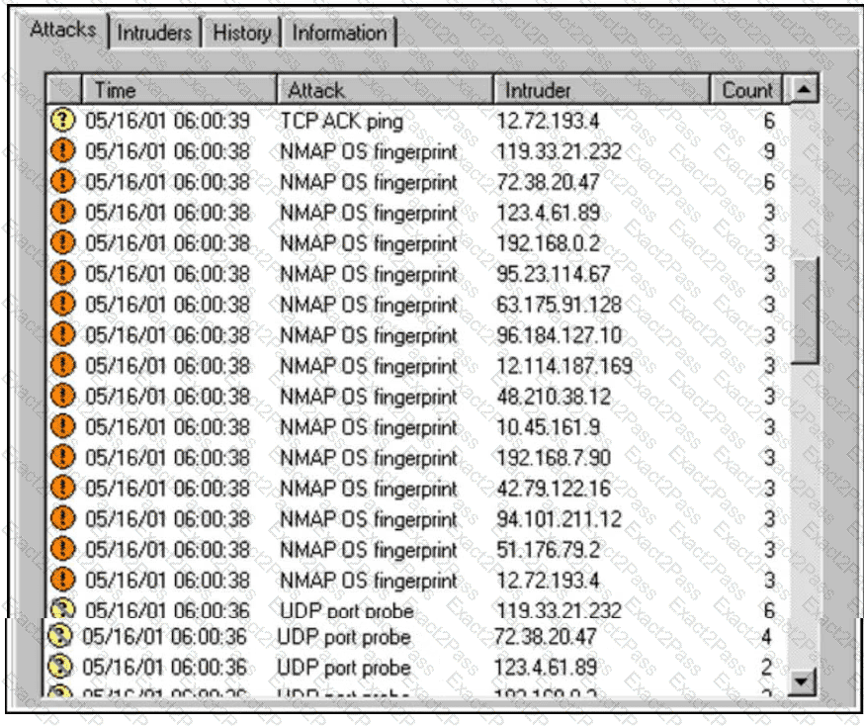Click the alert icon beside intruder 119.33.21.232
The image size is (864, 726).
[x=62, y=151]
